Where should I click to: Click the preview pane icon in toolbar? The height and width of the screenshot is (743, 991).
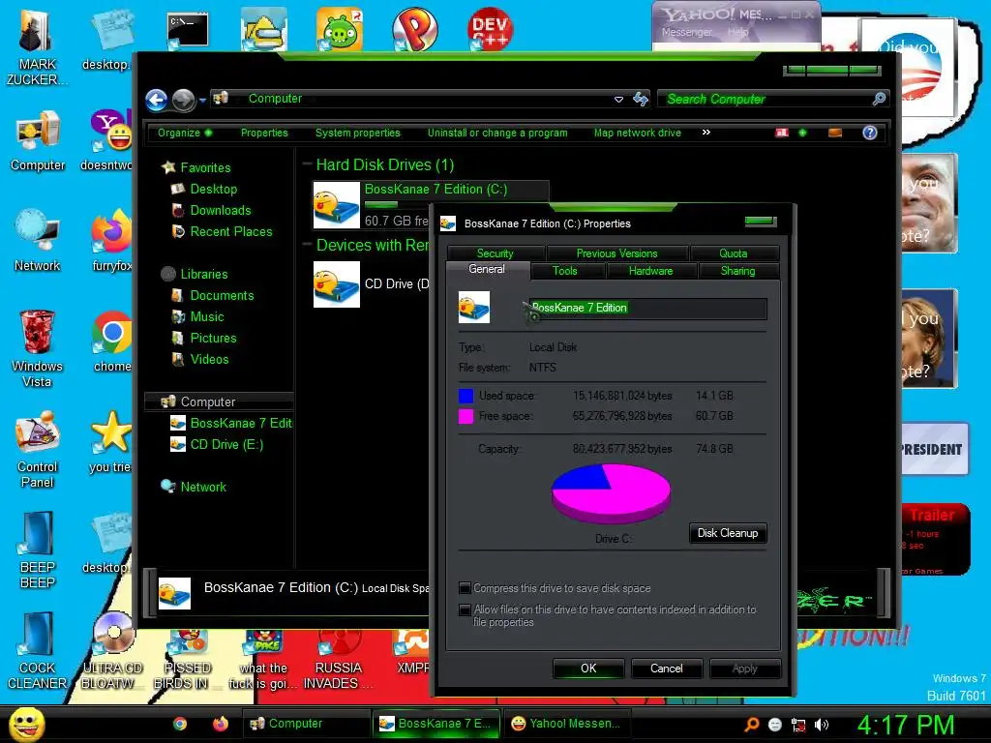coord(835,133)
